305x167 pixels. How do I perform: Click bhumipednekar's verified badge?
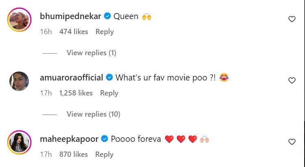108,17
